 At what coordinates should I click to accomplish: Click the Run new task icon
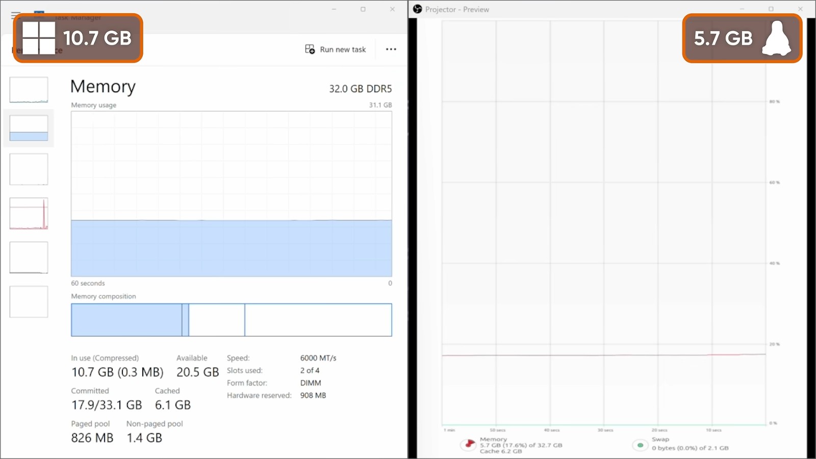point(310,49)
